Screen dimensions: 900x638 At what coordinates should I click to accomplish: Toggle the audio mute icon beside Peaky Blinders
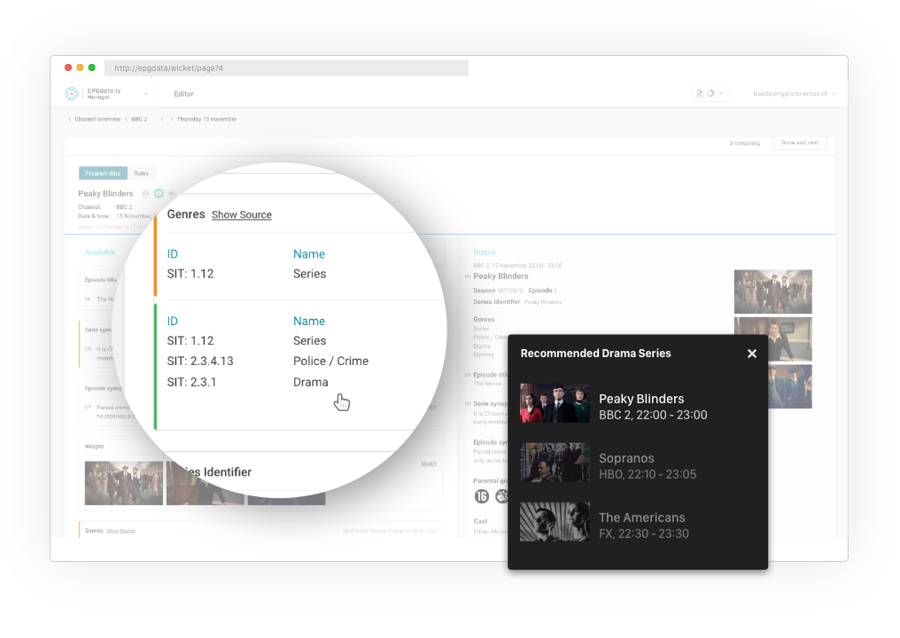tap(172, 193)
